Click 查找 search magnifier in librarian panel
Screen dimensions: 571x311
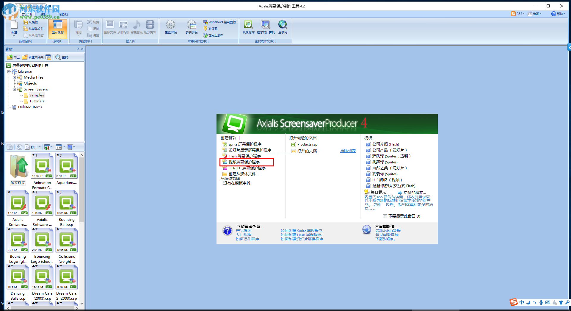(62, 57)
